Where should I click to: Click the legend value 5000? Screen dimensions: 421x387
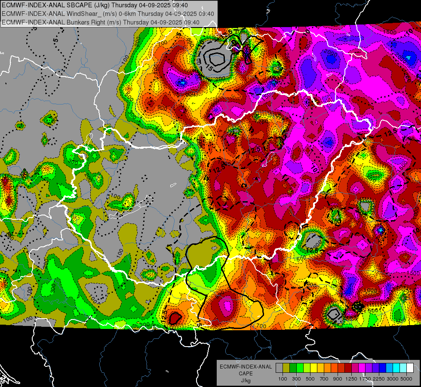(406, 379)
